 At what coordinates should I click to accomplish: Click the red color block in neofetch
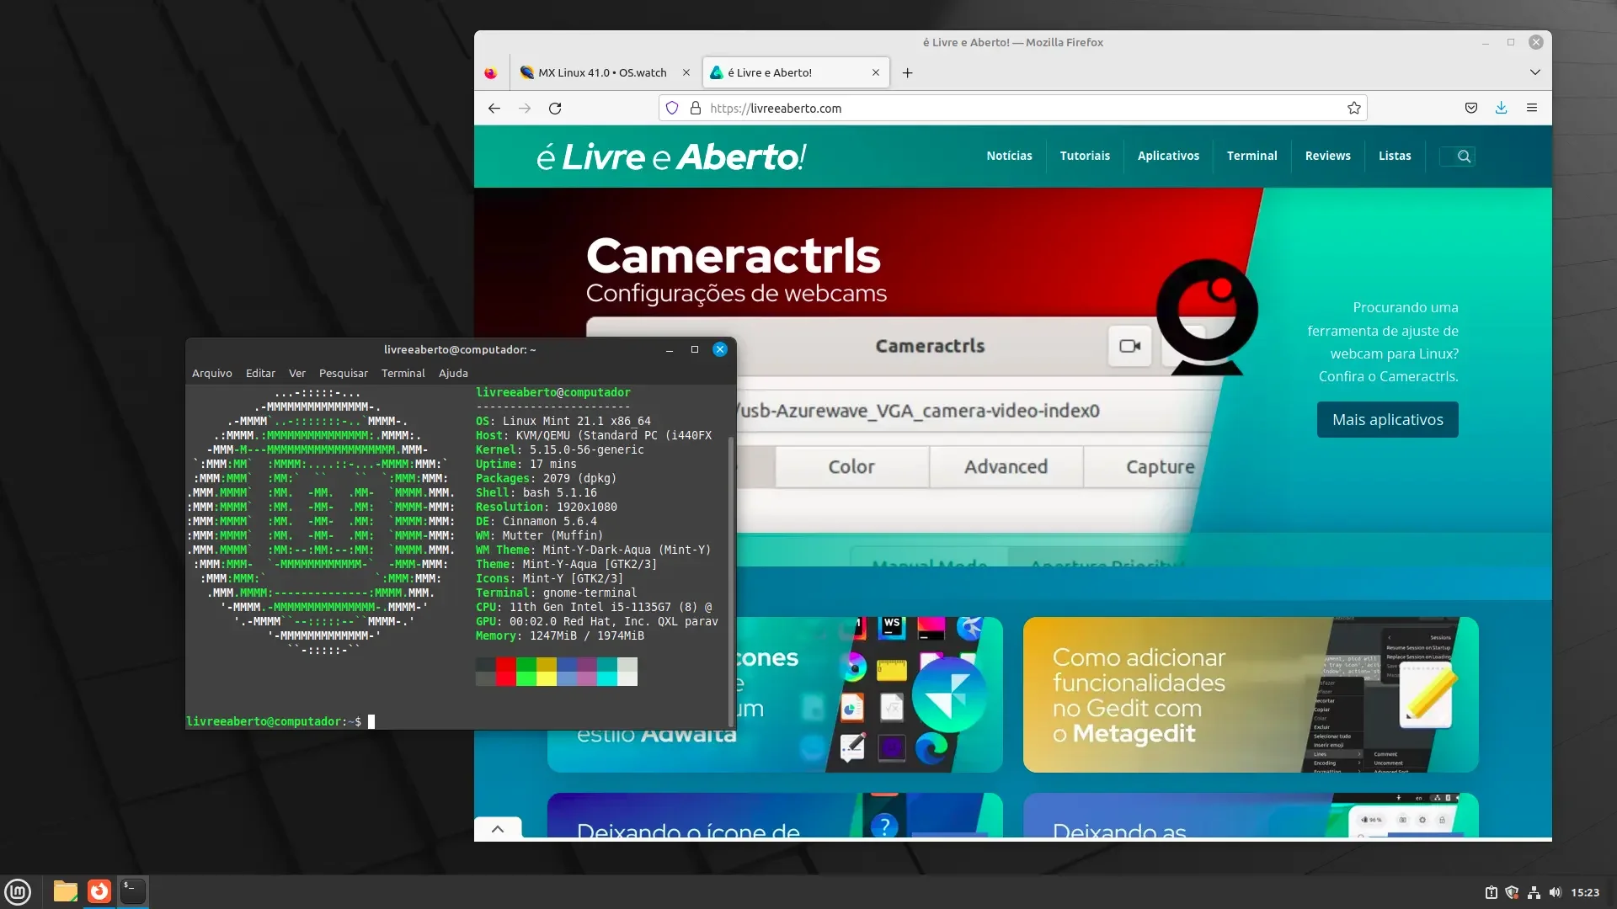click(505, 672)
